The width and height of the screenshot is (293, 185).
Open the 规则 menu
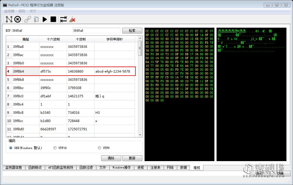point(22,11)
